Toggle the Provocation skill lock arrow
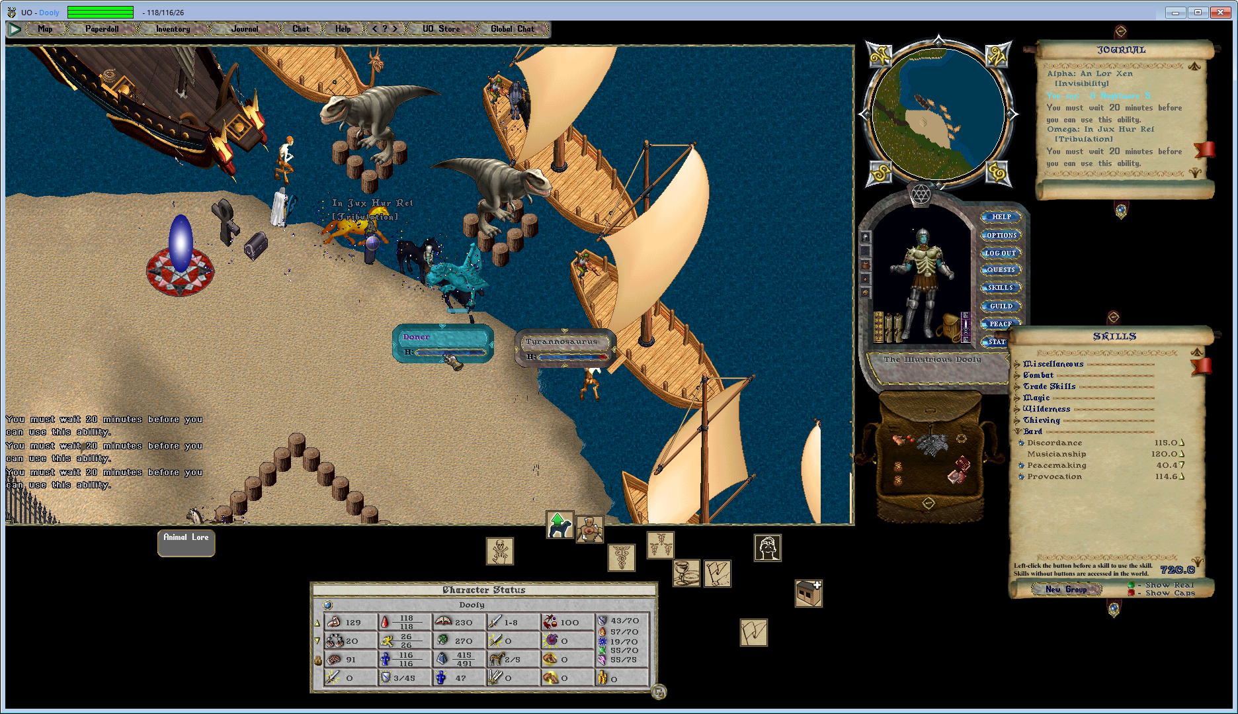The image size is (1238, 714). click(x=1182, y=477)
